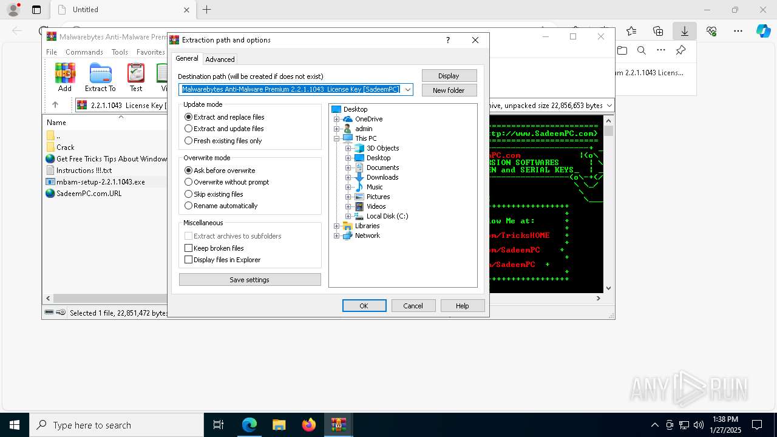777x437 pixels.
Task: Expand admin tree node
Action: pyautogui.click(x=337, y=129)
